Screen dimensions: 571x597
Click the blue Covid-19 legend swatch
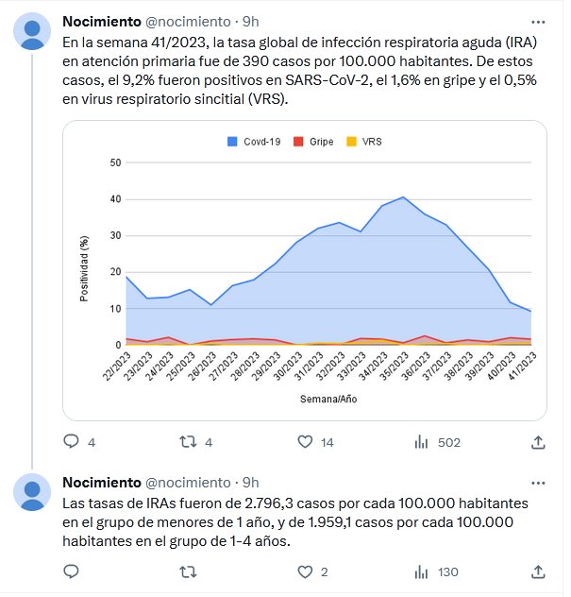233,142
